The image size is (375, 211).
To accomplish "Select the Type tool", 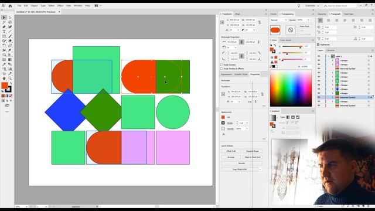I will [4, 32].
